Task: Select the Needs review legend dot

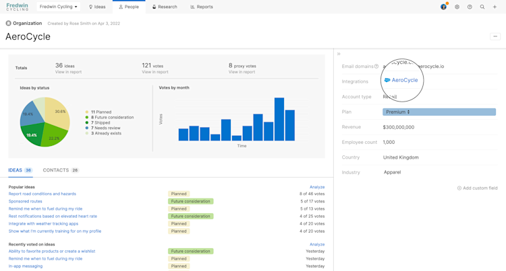Action: [x=87, y=128]
